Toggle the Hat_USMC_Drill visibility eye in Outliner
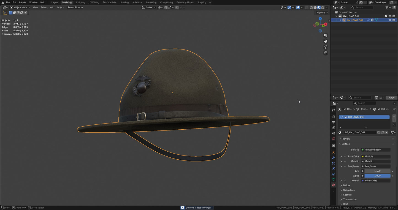 pyautogui.click(x=390, y=20)
